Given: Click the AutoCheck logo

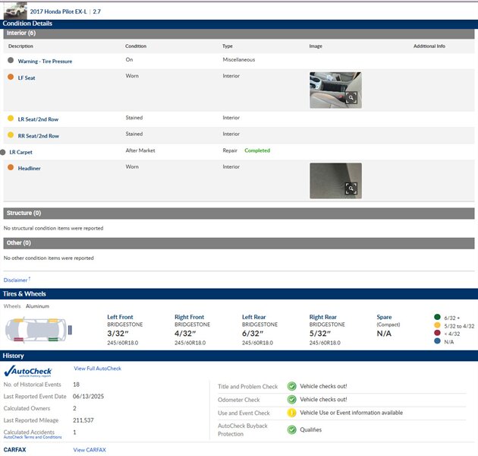Looking at the screenshot, I should (x=28, y=371).
